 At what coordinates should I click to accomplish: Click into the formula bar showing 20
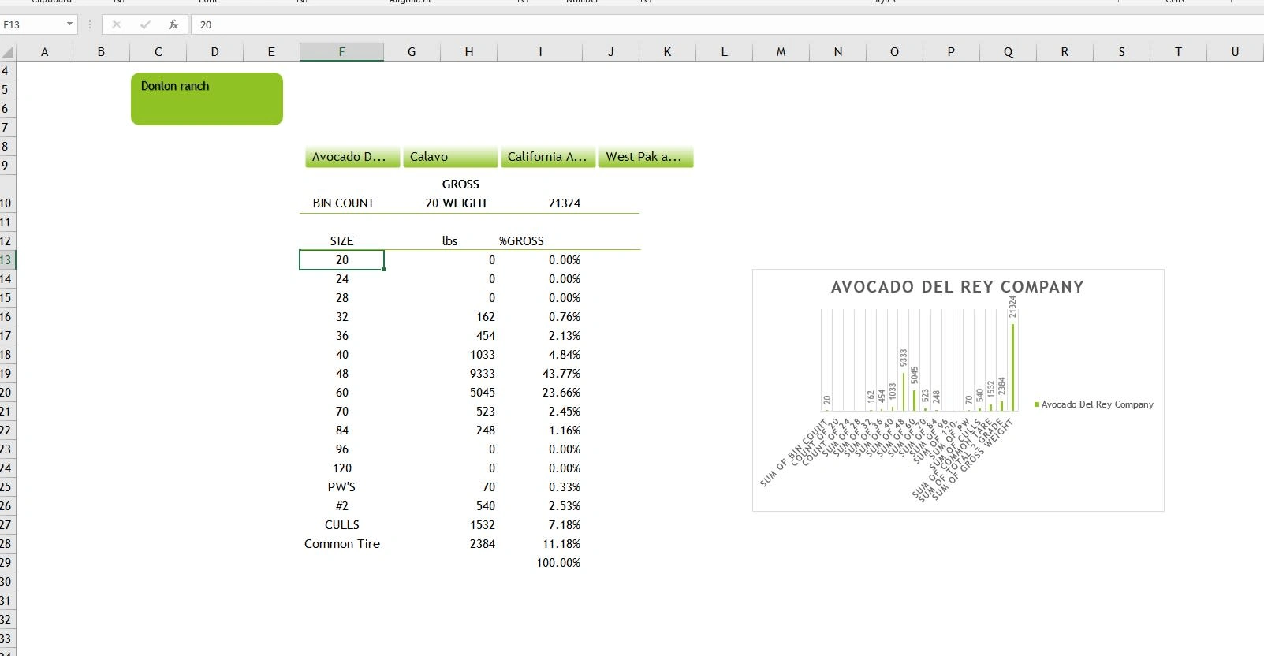click(x=725, y=24)
